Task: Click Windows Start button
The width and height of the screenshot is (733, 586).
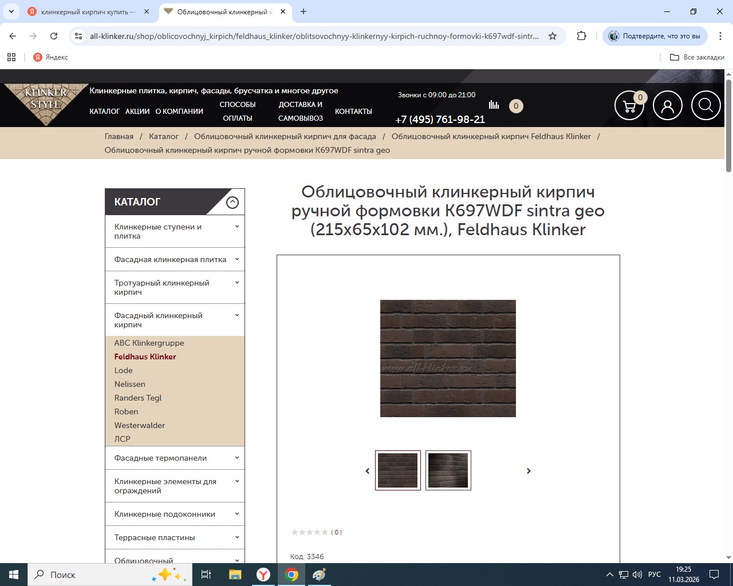Action: (14, 575)
